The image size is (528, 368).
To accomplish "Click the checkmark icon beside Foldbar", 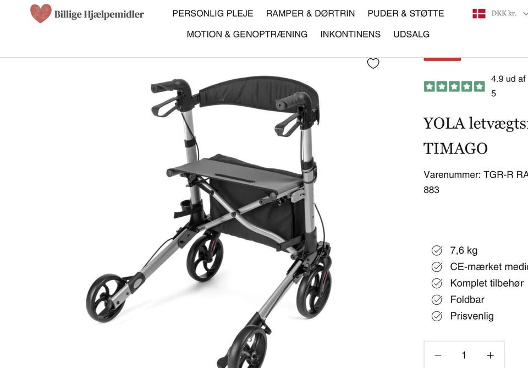I will tap(437, 300).
